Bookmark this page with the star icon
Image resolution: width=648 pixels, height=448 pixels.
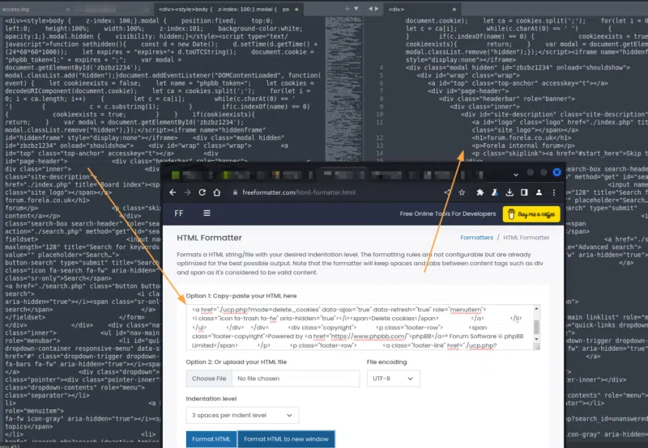pos(462,192)
